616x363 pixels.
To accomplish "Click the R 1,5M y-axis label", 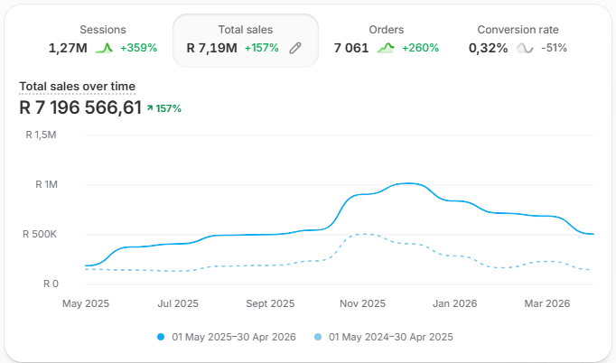I will (x=41, y=135).
